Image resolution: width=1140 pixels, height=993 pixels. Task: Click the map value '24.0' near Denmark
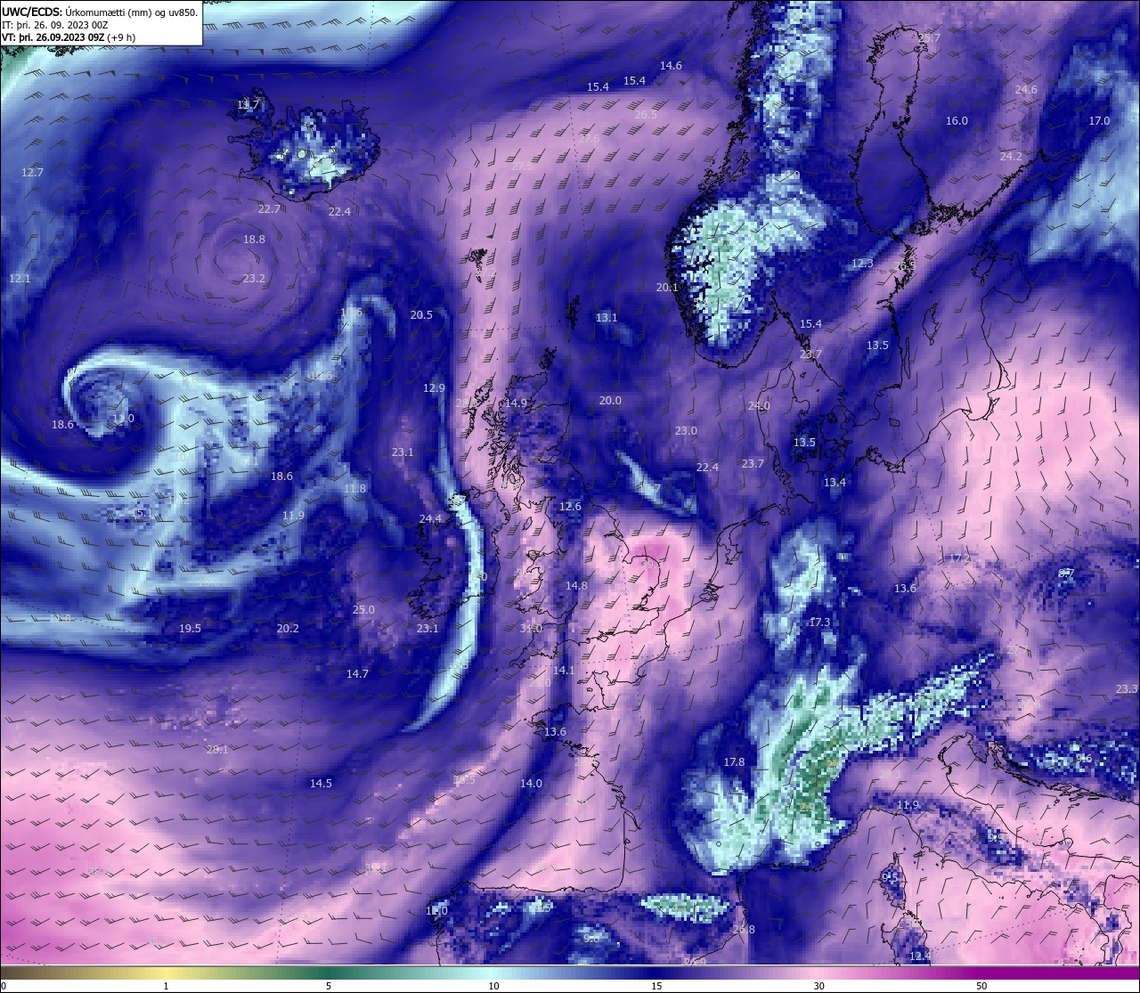[759, 406]
